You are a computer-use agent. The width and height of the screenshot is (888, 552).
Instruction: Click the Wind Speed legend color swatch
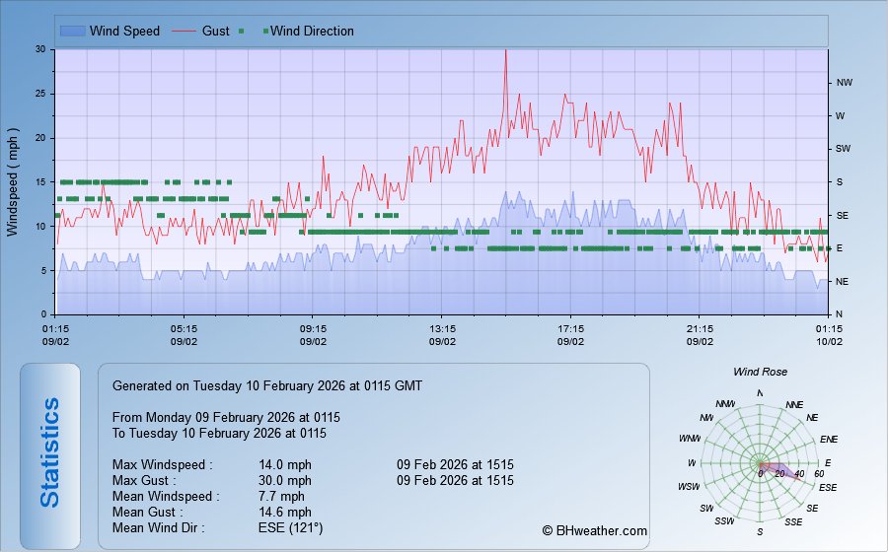tap(72, 31)
